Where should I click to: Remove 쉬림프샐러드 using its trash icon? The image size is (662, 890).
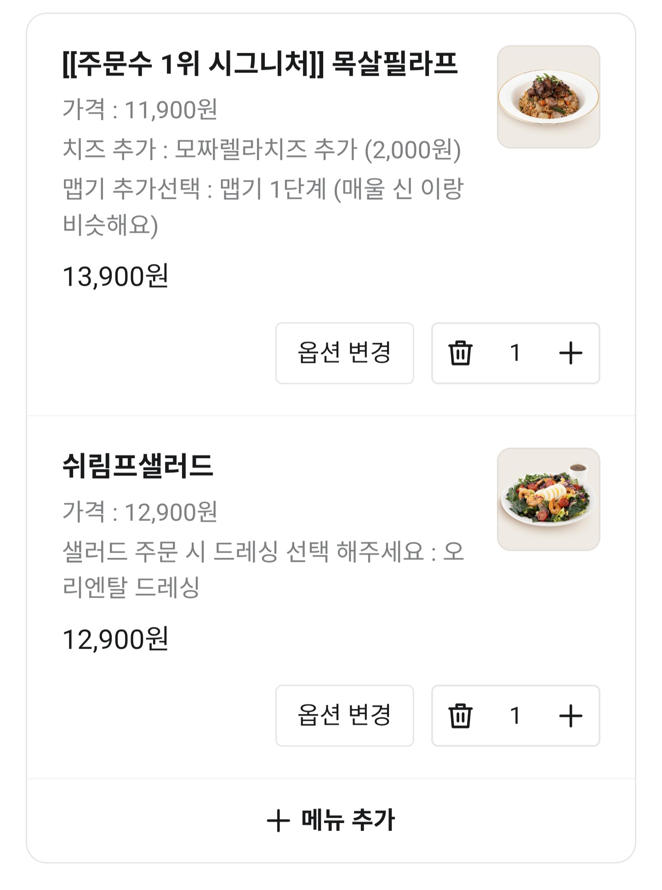(460, 715)
